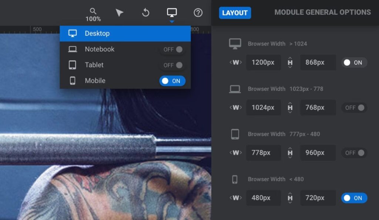The width and height of the screenshot is (379, 220).
Task: Open the device preview monitor icon
Action: point(172,13)
